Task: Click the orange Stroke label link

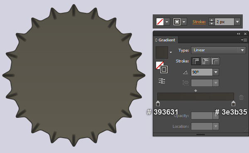Action: coord(199,22)
